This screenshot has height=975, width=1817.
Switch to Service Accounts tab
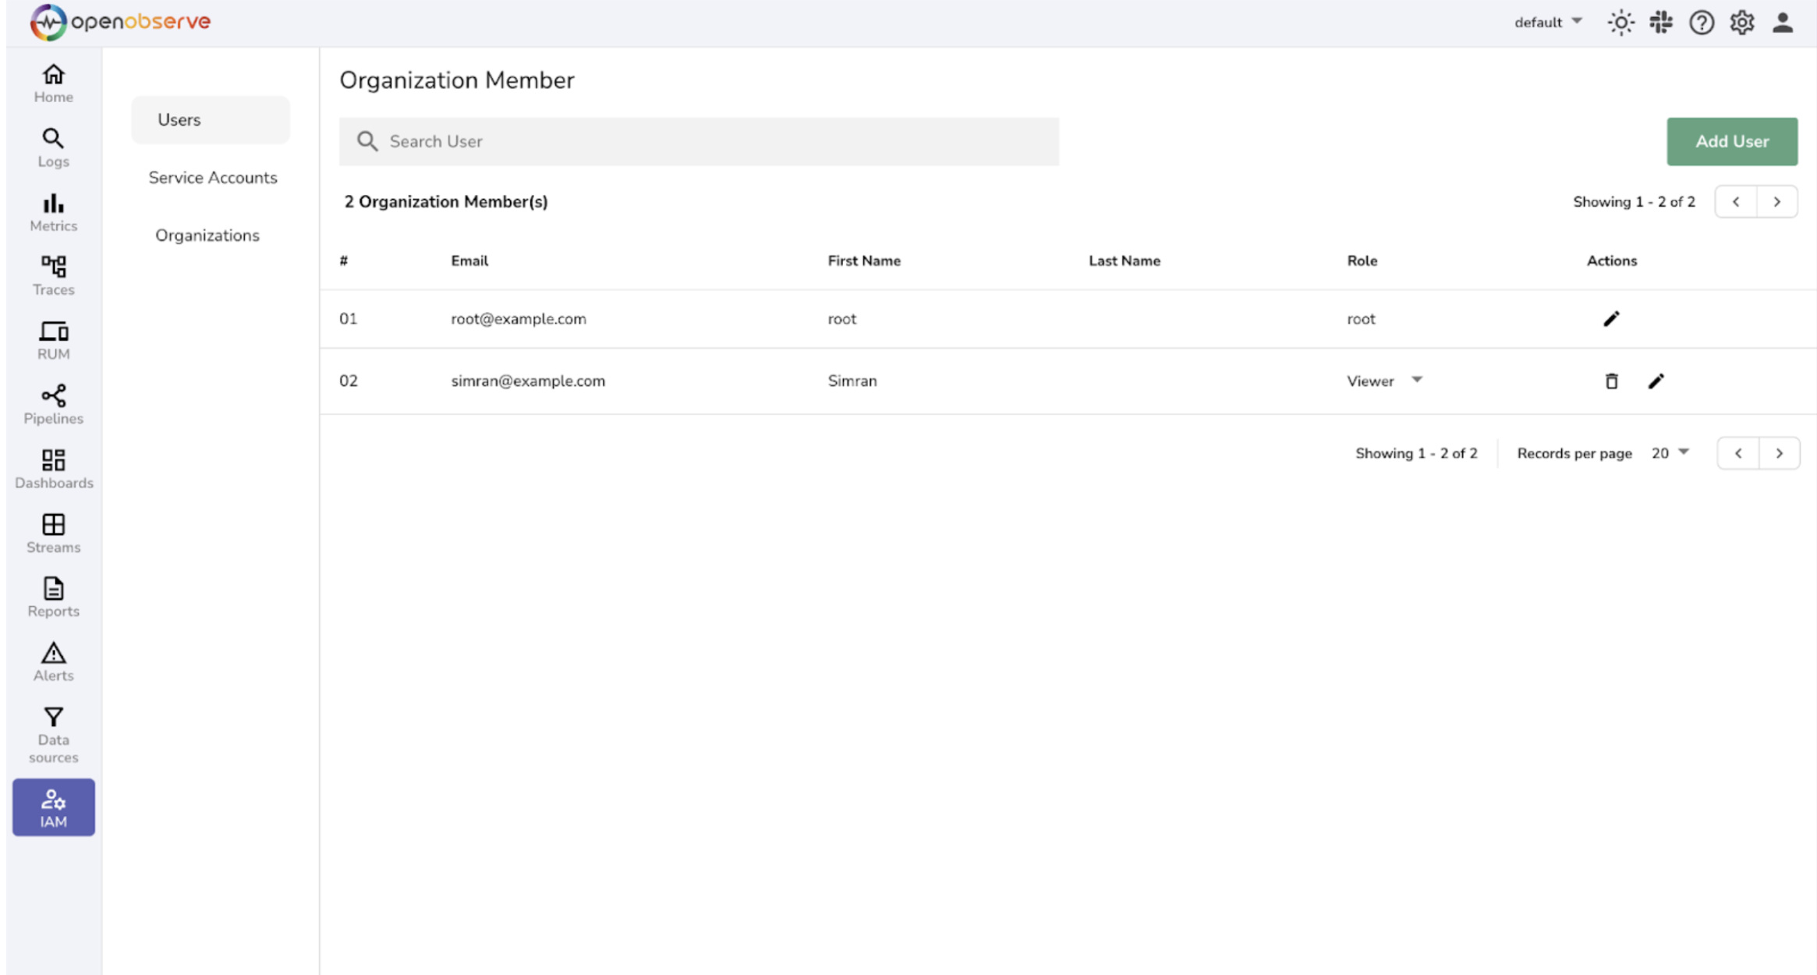pyautogui.click(x=212, y=177)
